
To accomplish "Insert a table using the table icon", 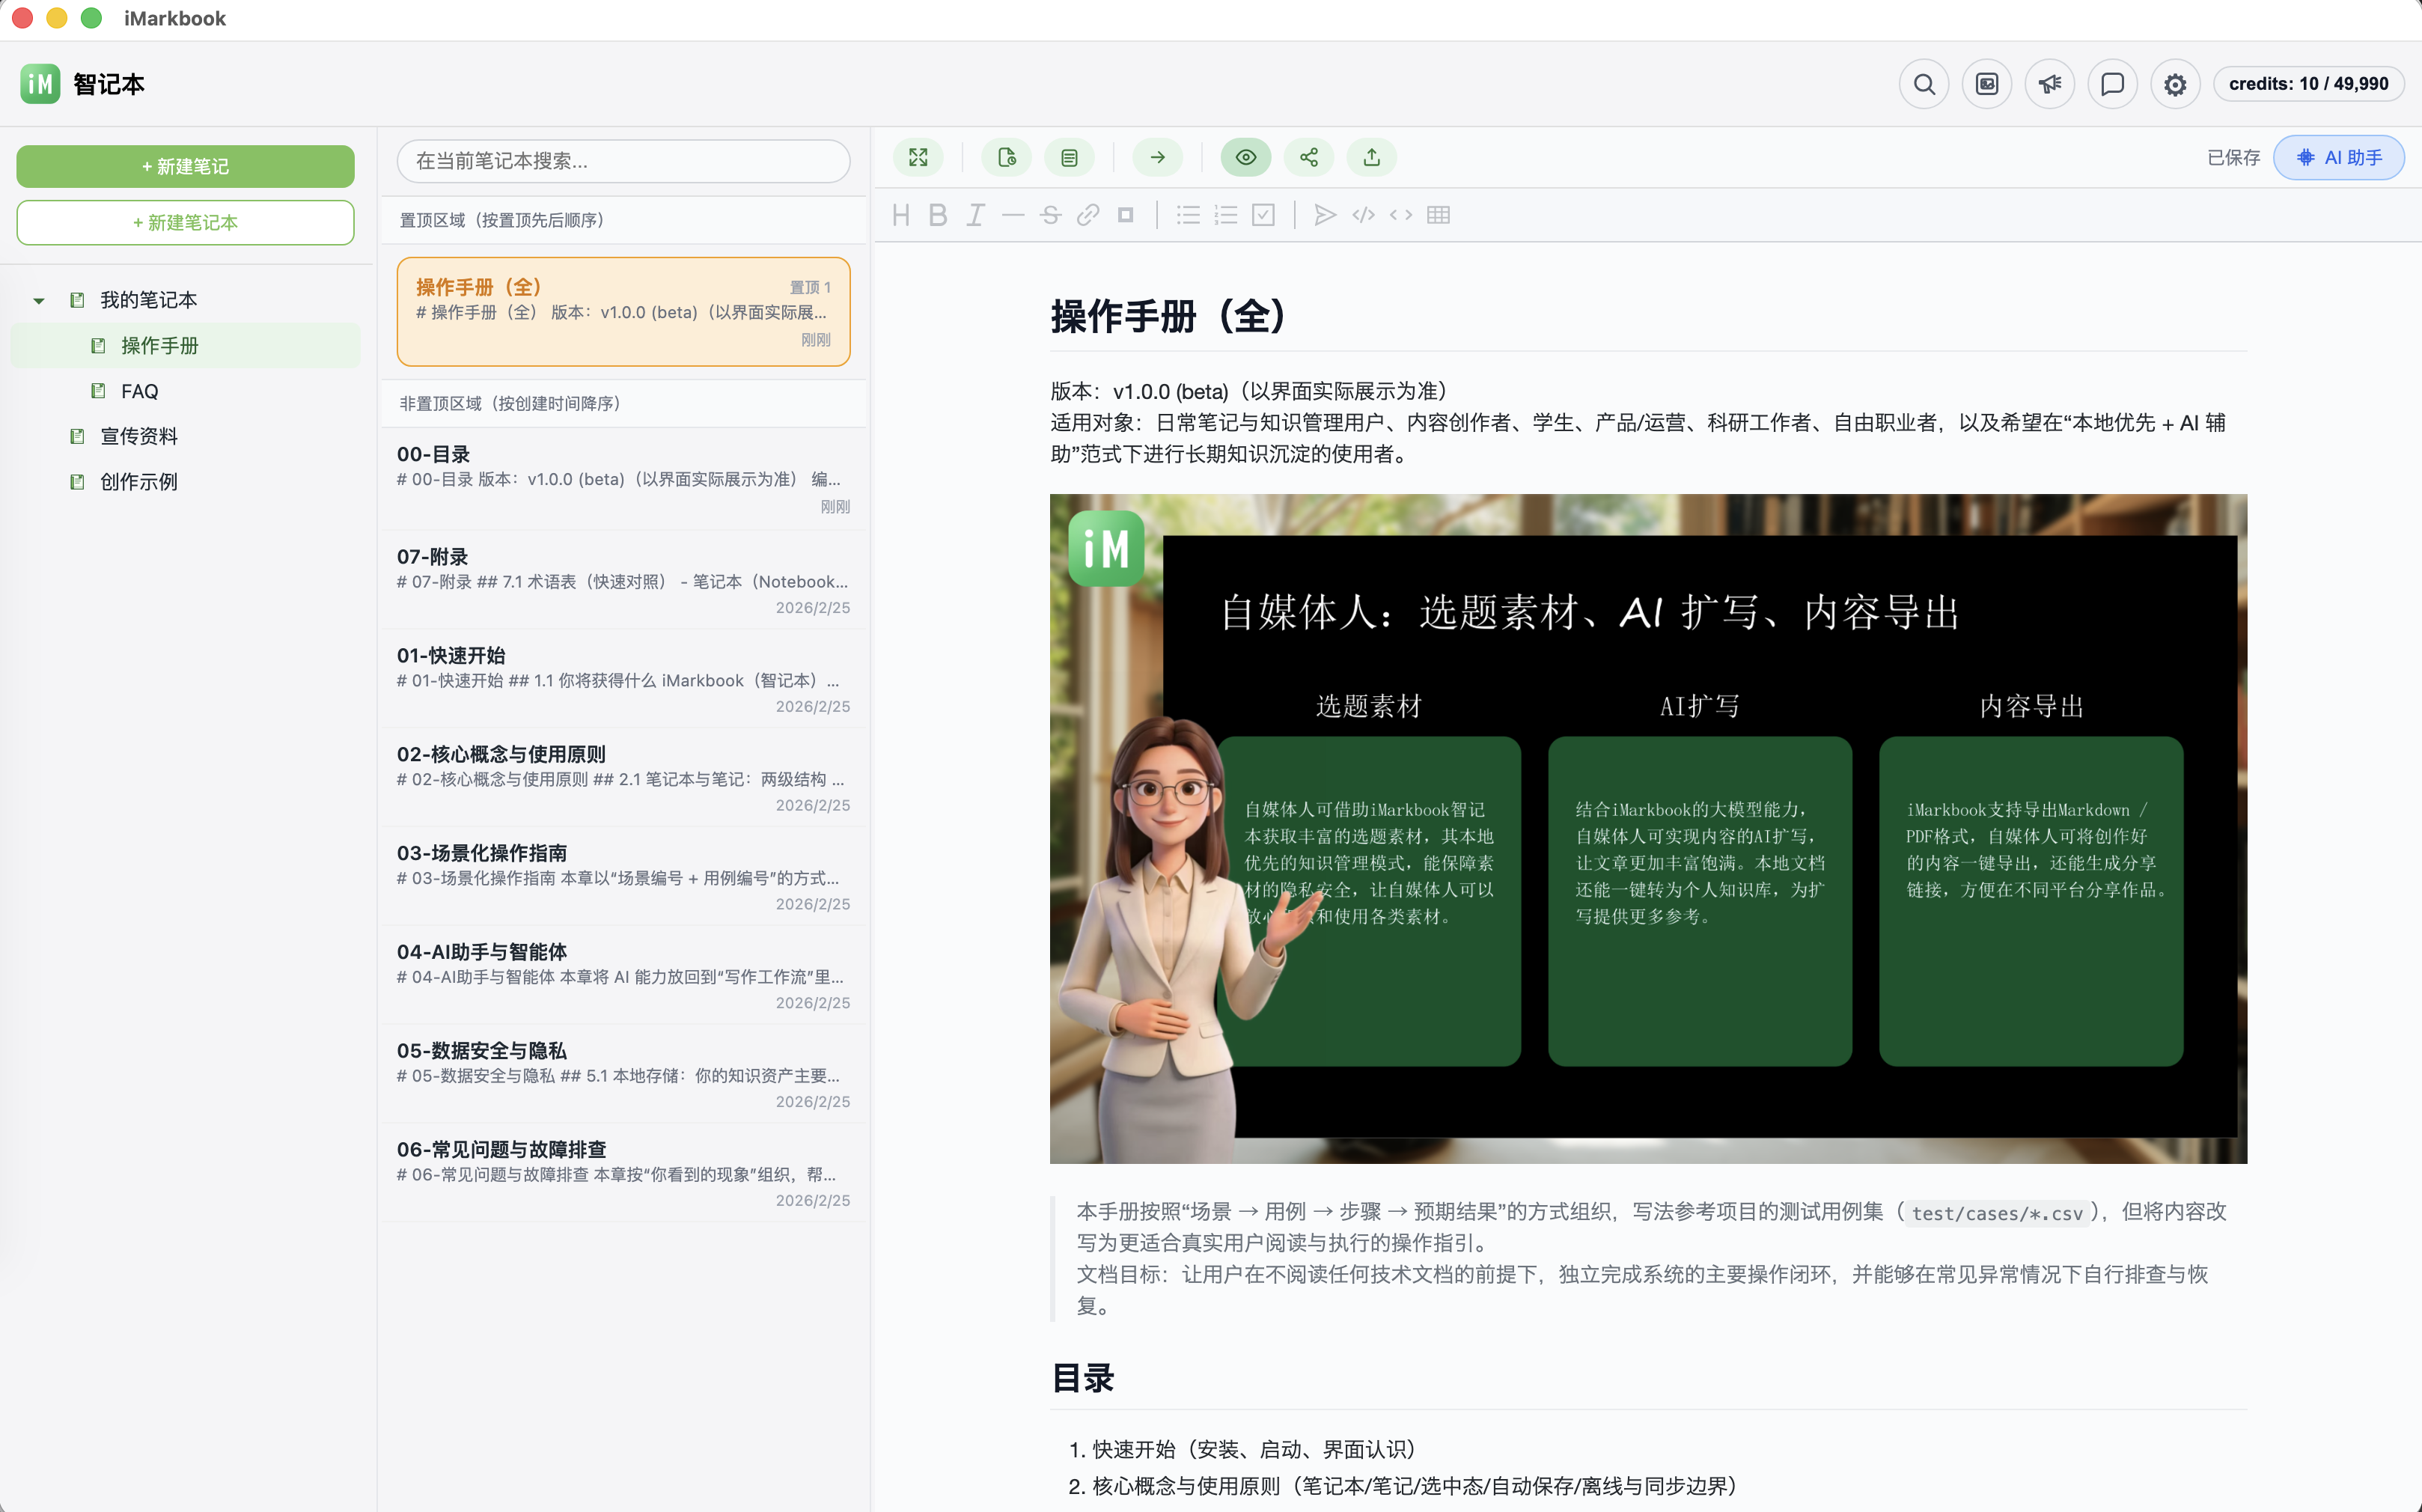I will pos(1438,215).
